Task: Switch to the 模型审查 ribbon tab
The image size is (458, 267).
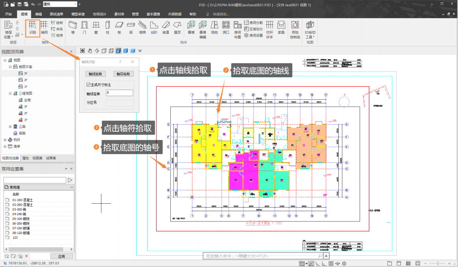Action: coord(78,14)
